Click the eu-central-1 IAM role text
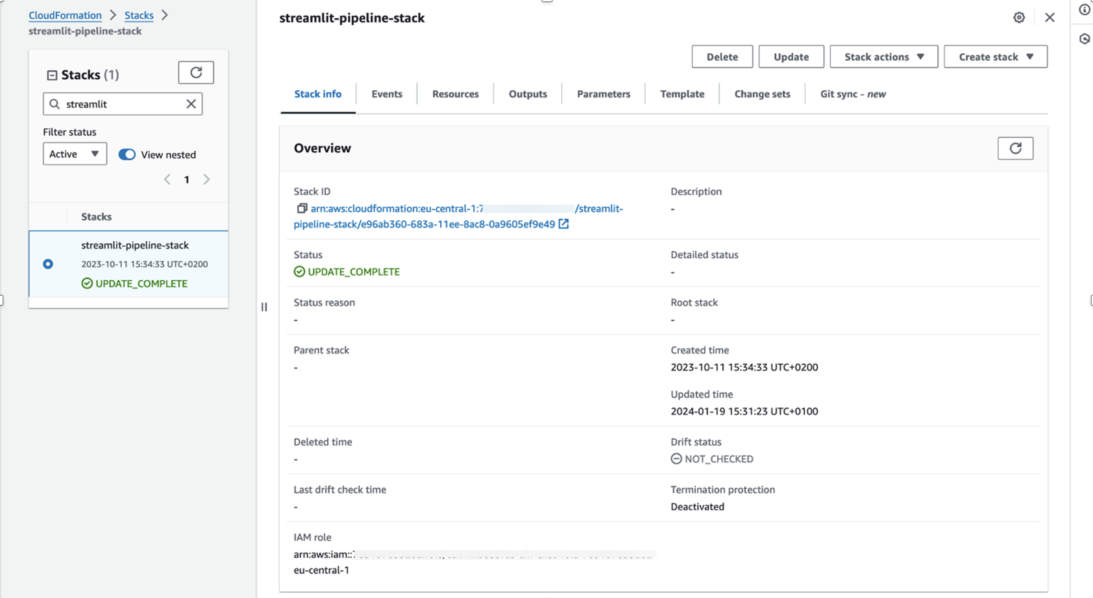1093x598 pixels. point(321,570)
